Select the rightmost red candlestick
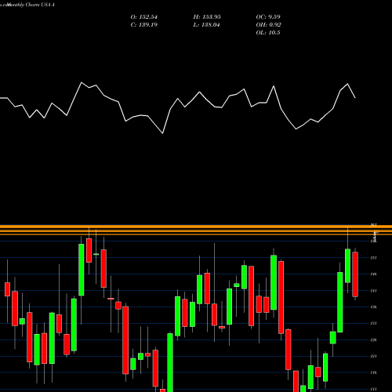Viewport: 392px width, 392px height. [x=355, y=274]
